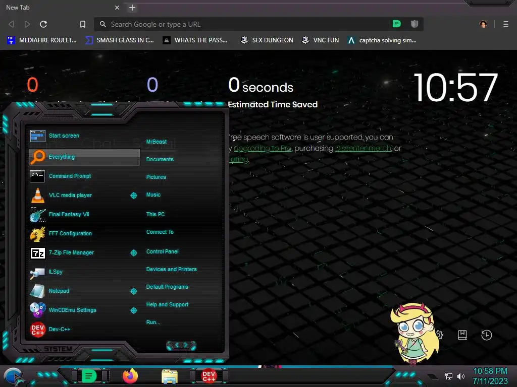The height and width of the screenshot is (387, 517).
Task: Close the New Tab tab
Action: coord(117,8)
